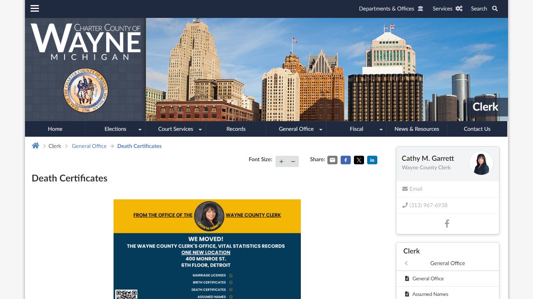Viewport: 533px width, 299px height.
Task: Open the General Office nav menu item
Action: pyautogui.click(x=296, y=129)
